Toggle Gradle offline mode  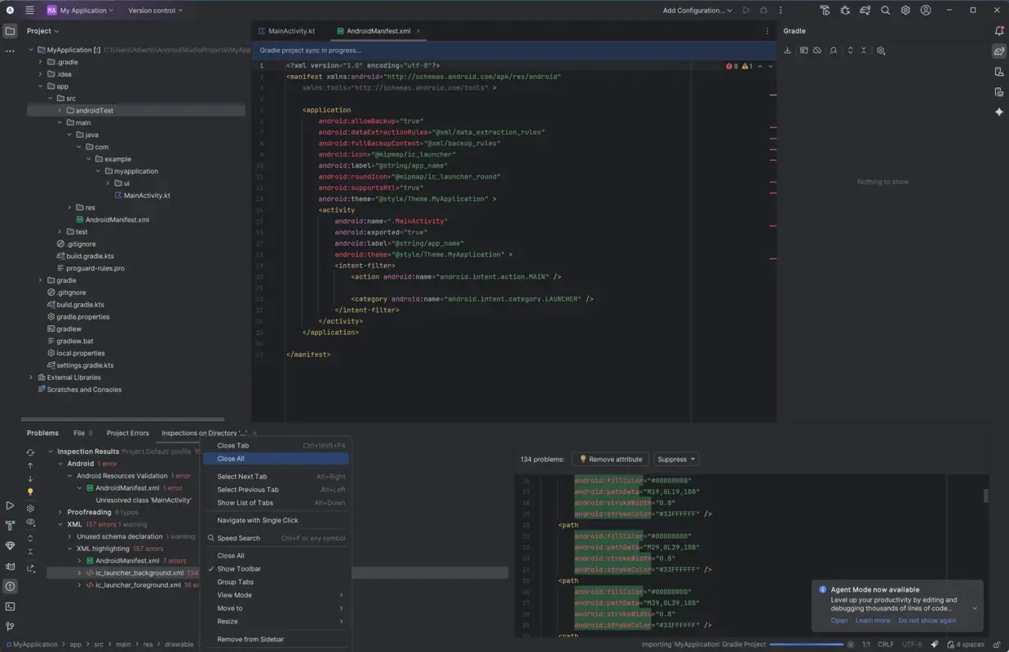click(817, 50)
